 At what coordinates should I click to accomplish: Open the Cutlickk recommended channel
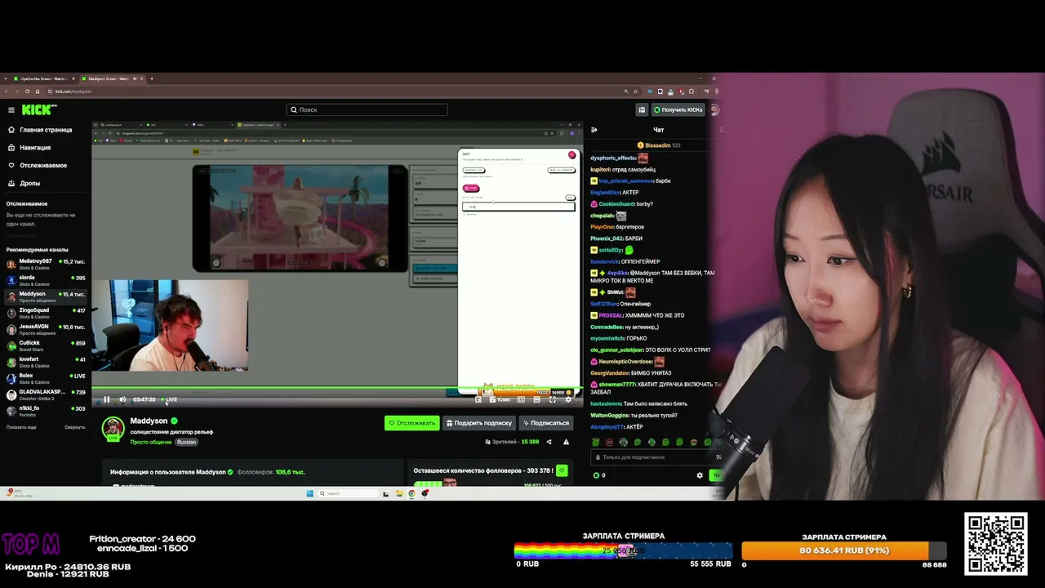tap(46, 345)
